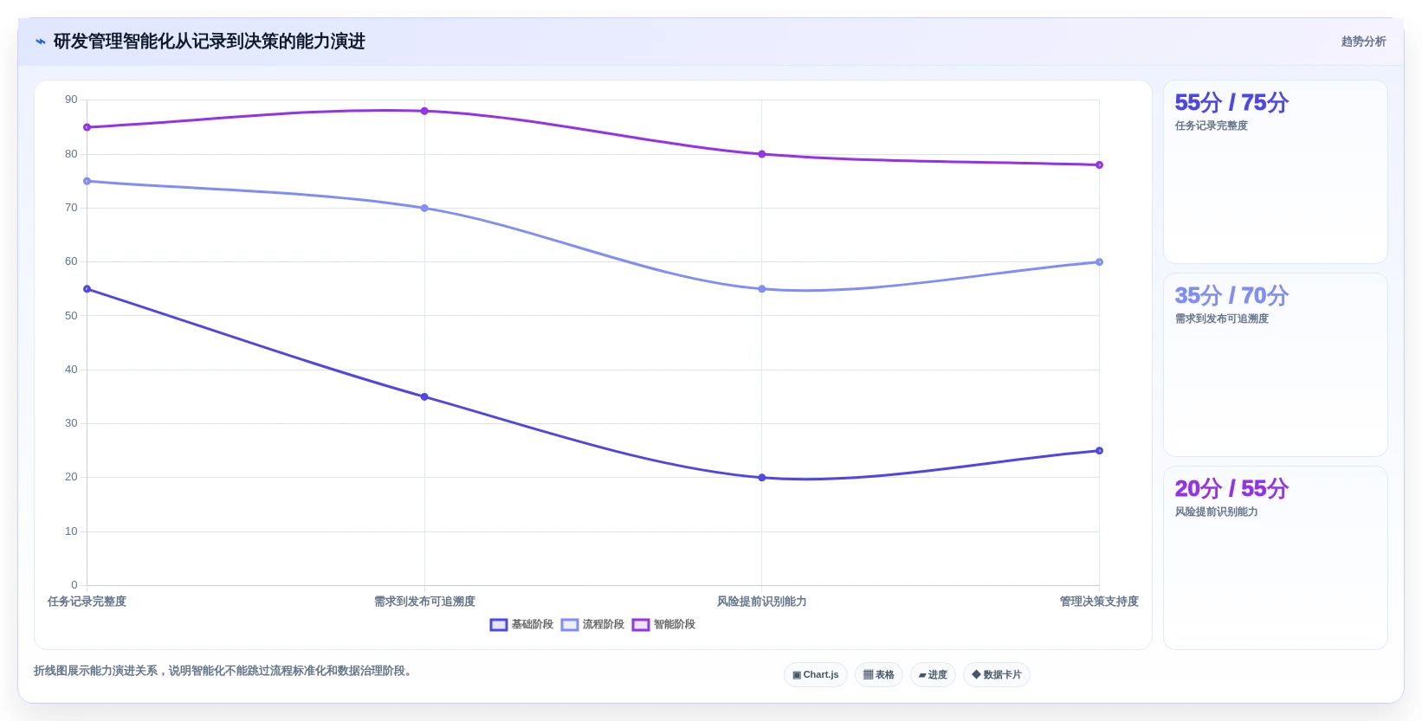Select the Chart.js tag chip

tap(816, 675)
